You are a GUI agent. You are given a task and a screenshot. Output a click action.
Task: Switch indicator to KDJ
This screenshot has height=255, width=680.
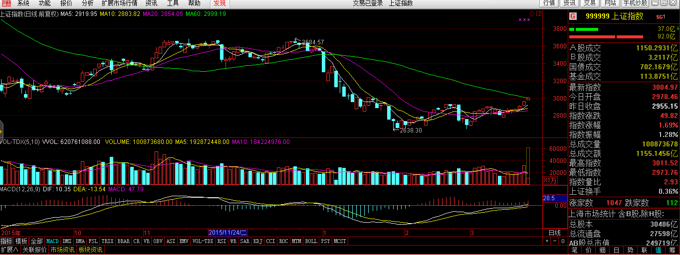click(x=257, y=241)
